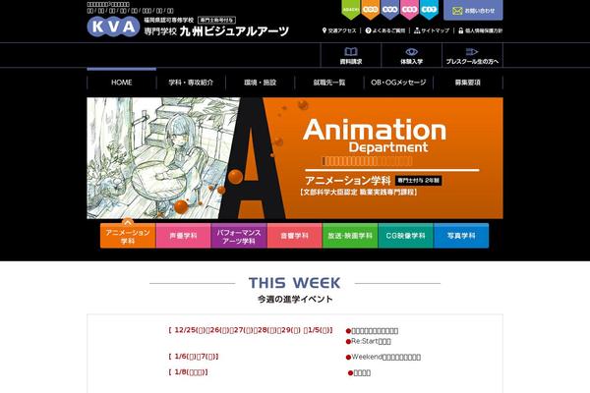Open the 交通アクセス link

(339, 30)
